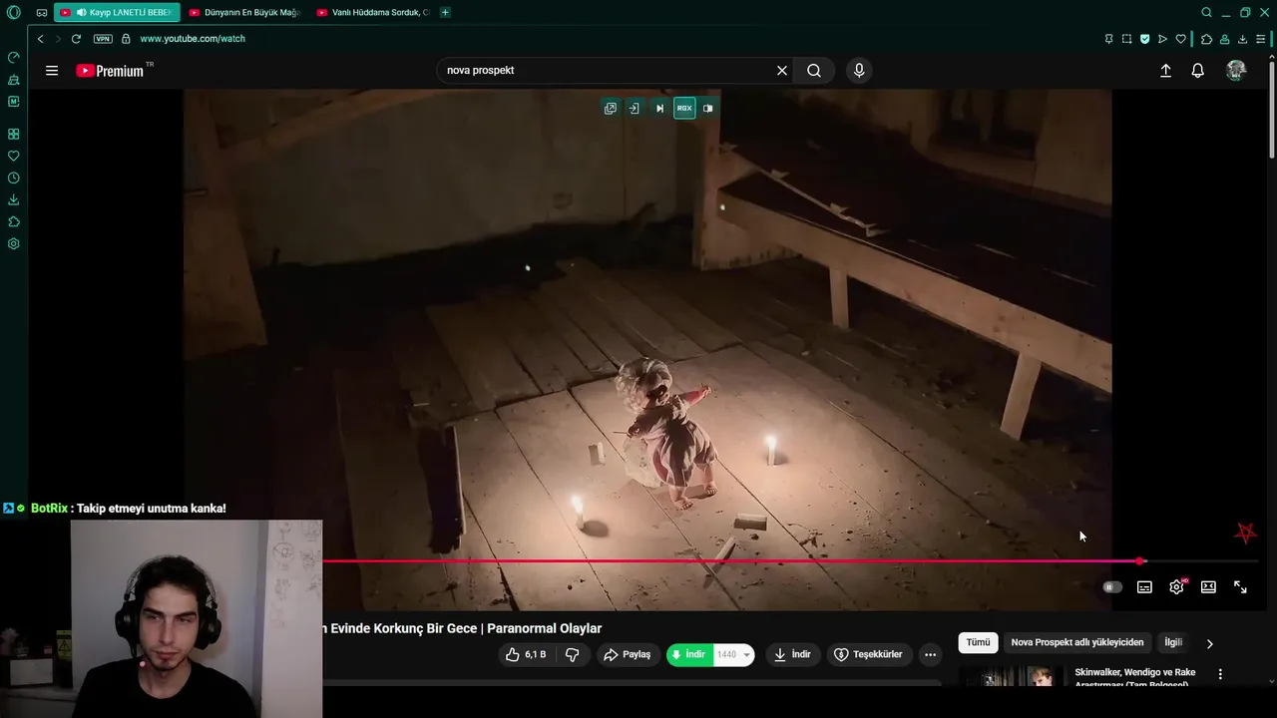Open the browser profile icon

coord(1224,39)
